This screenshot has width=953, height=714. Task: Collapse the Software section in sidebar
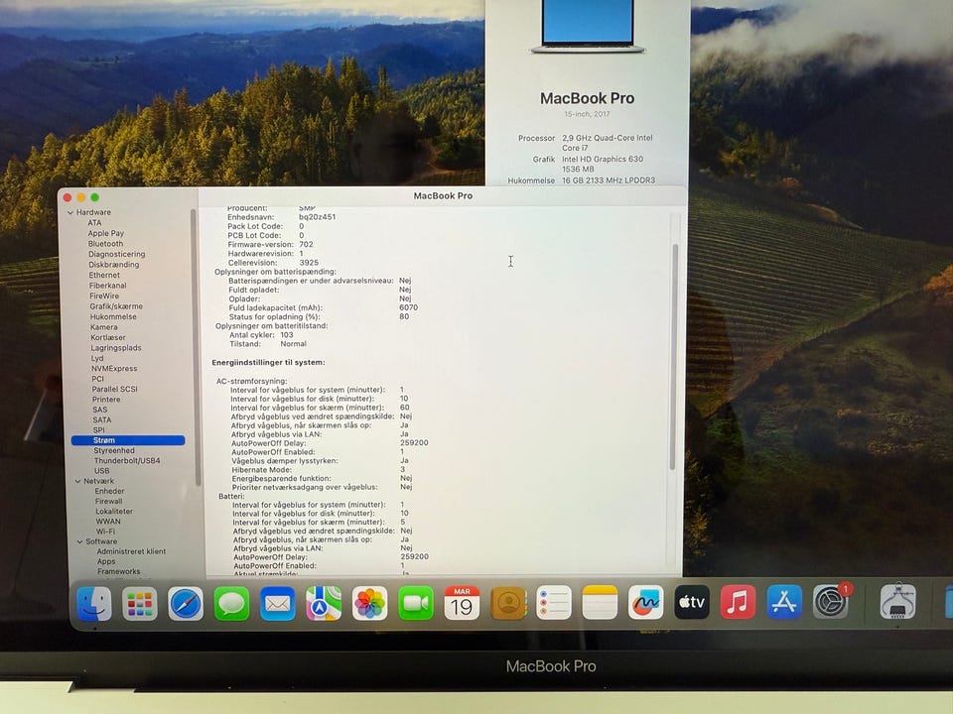[79, 541]
